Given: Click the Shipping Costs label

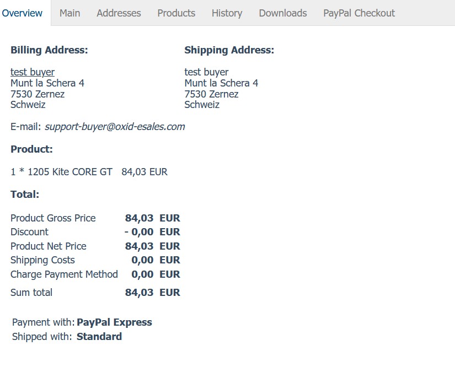Looking at the screenshot, I should coord(42,260).
